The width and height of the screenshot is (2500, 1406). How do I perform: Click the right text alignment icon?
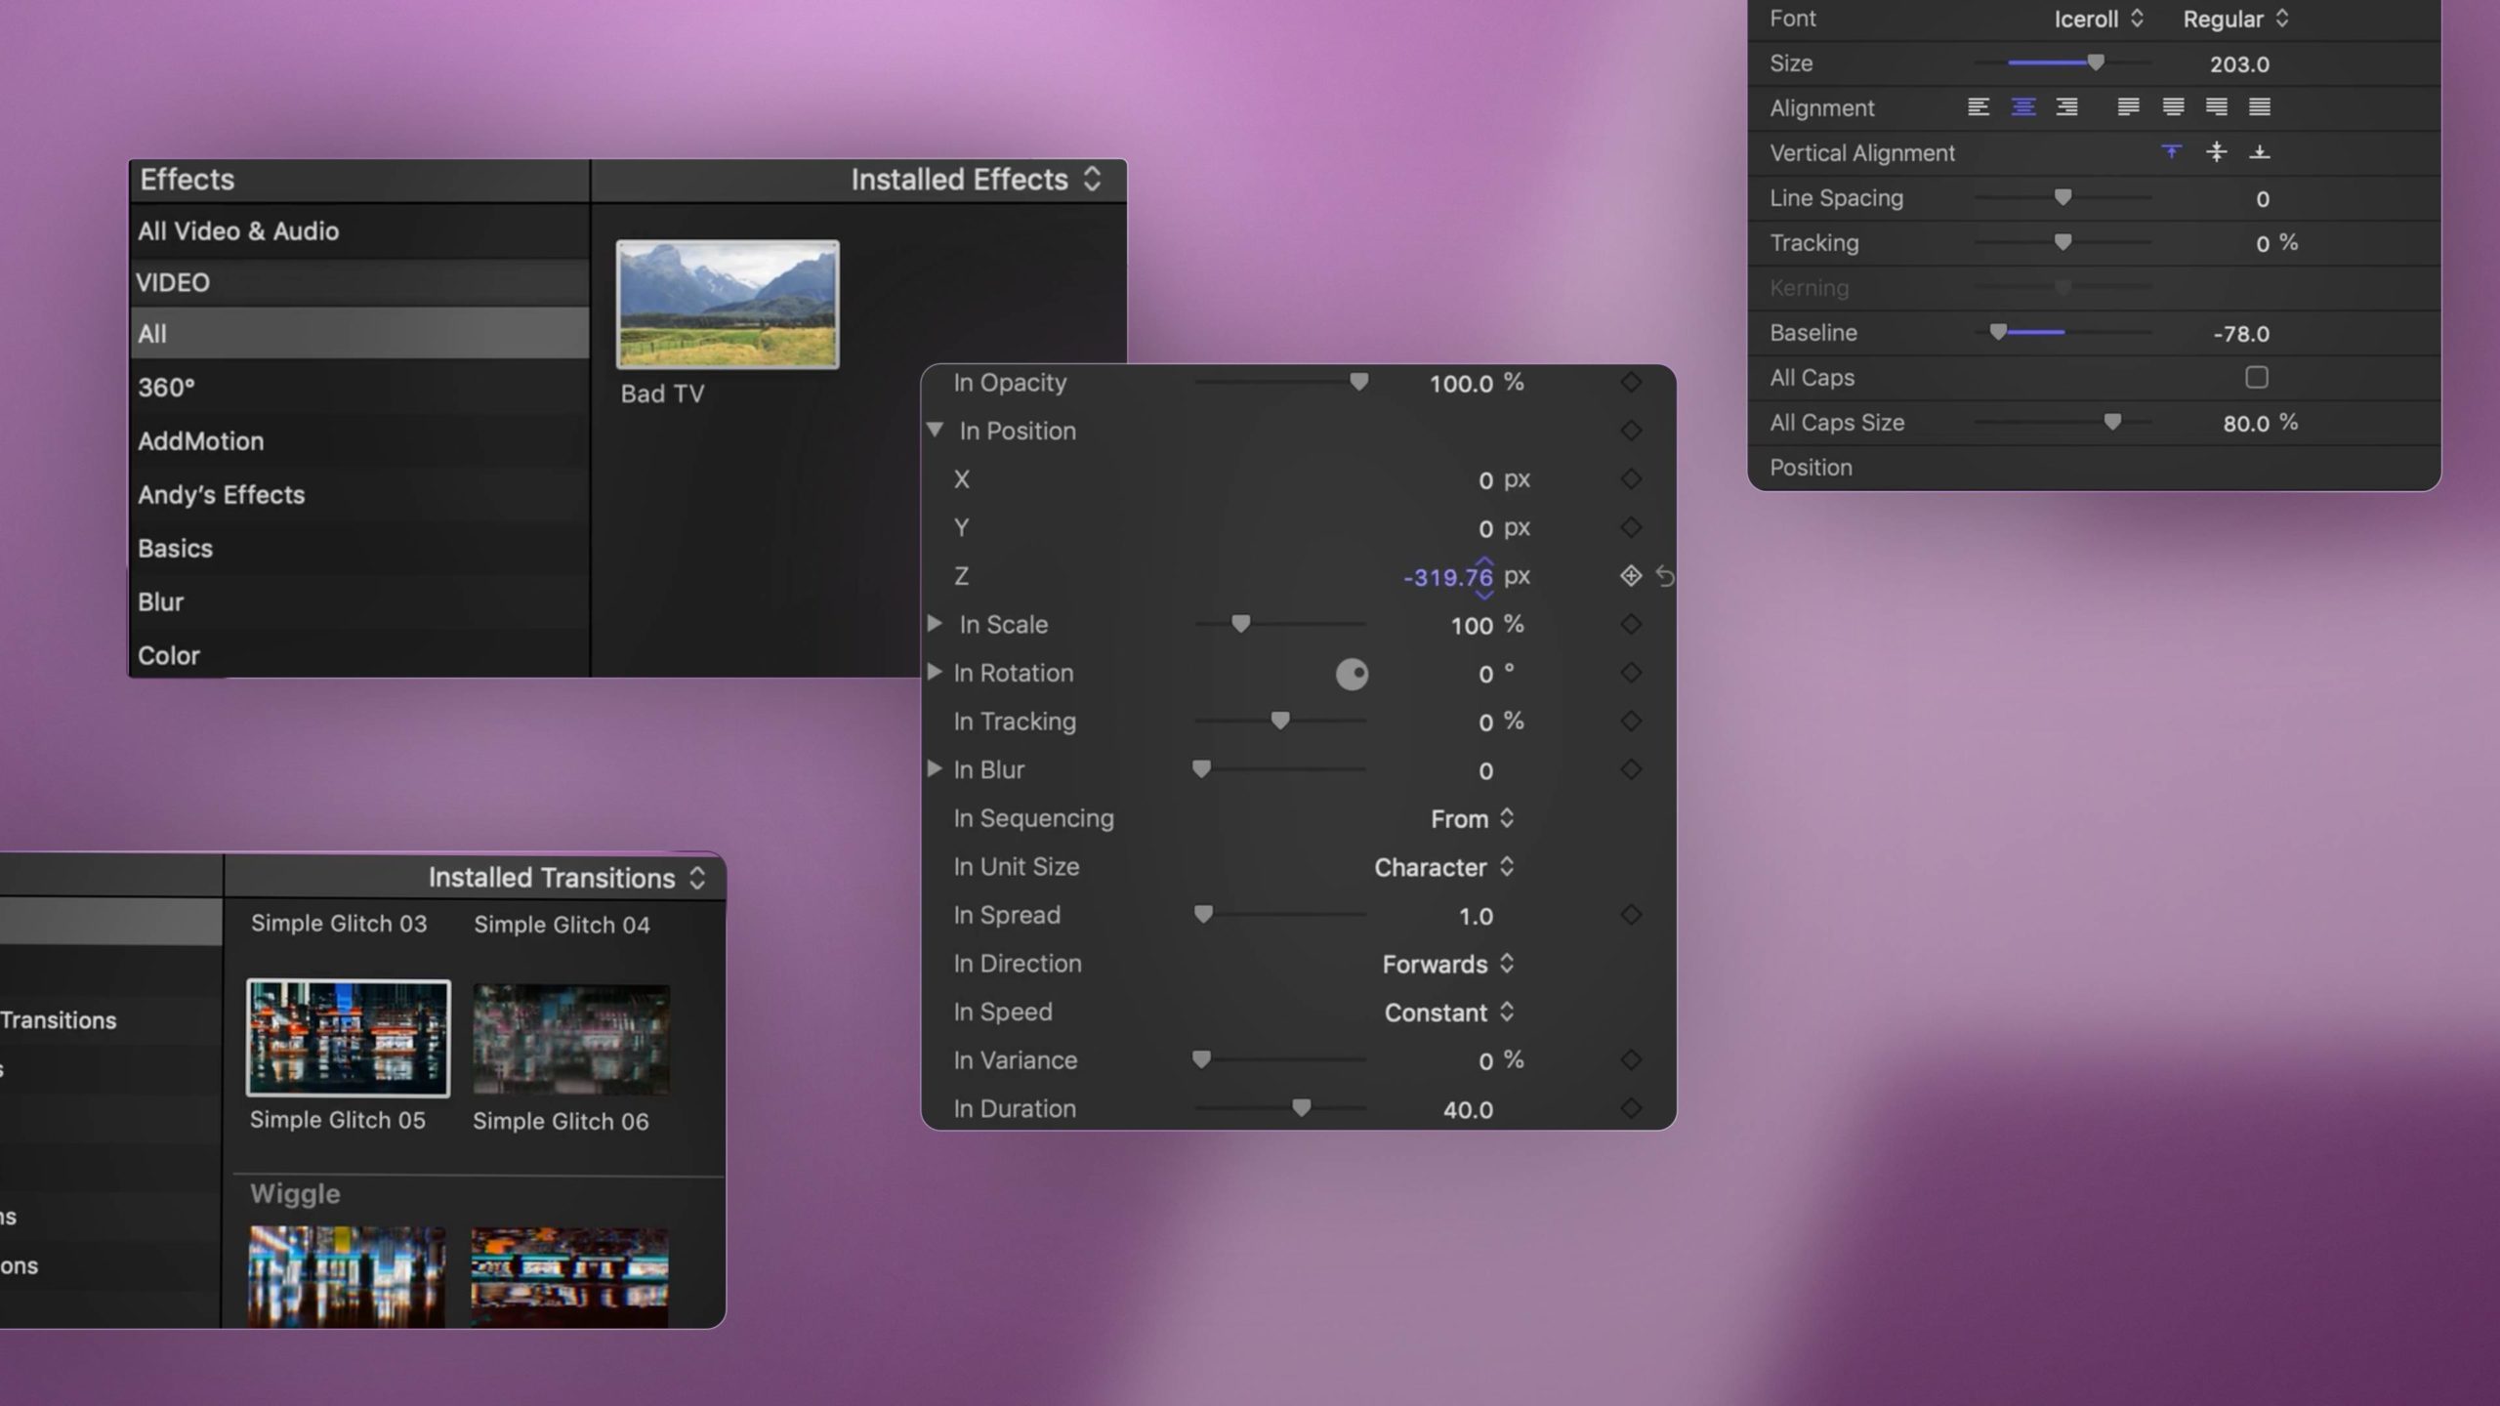(x=2067, y=106)
